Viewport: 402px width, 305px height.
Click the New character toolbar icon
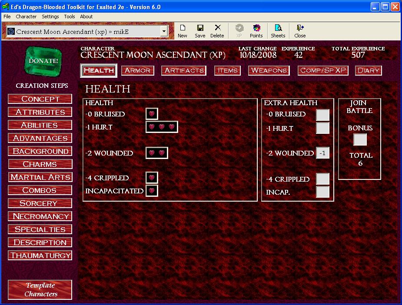pos(182,31)
